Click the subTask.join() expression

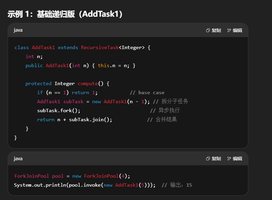coord(90,120)
